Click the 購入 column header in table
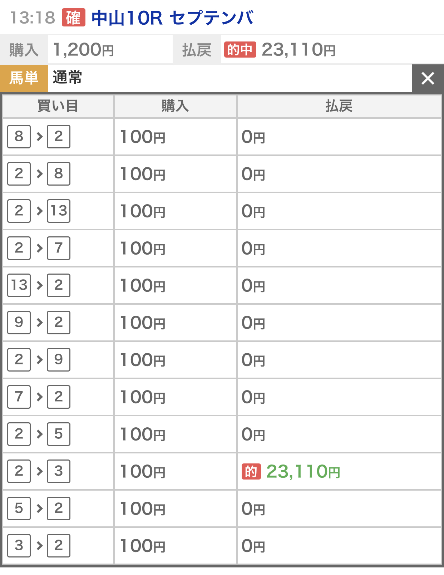This screenshot has width=444, height=575. pos(175,106)
